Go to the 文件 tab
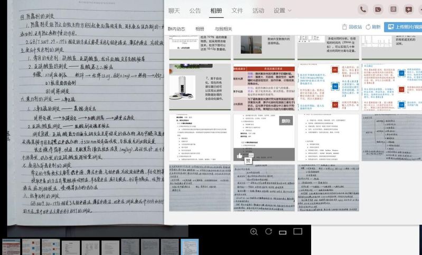 pyautogui.click(x=237, y=11)
